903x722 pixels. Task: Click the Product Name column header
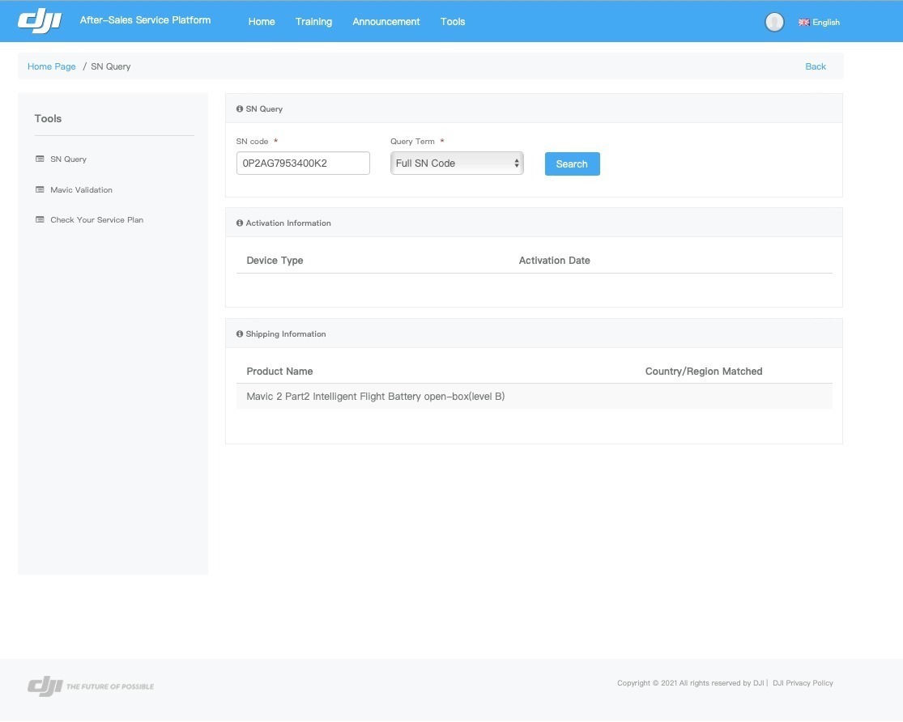click(x=280, y=372)
